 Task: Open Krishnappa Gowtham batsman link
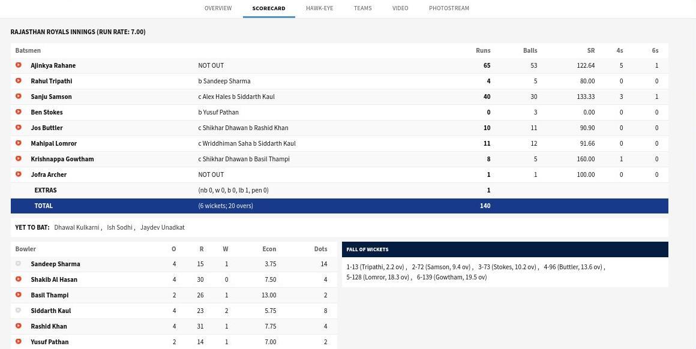[62, 159]
